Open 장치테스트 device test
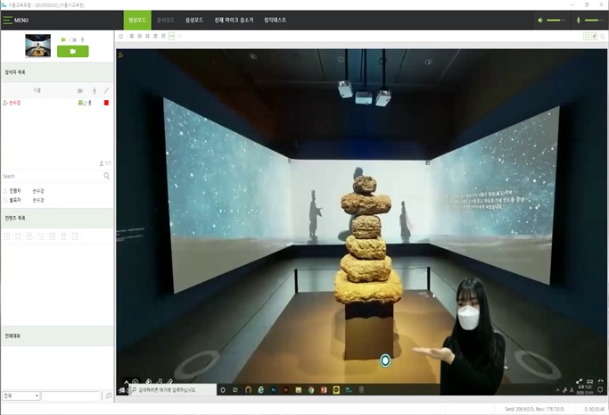The height and width of the screenshot is (415, 609). pyautogui.click(x=276, y=20)
